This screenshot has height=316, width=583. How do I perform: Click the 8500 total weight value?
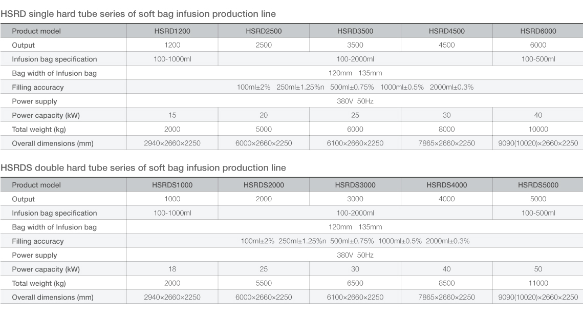pyautogui.click(x=446, y=283)
